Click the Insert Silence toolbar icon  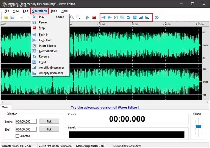pyautogui.click(x=116, y=17)
